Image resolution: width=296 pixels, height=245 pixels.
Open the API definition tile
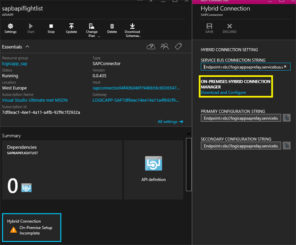click(x=154, y=169)
